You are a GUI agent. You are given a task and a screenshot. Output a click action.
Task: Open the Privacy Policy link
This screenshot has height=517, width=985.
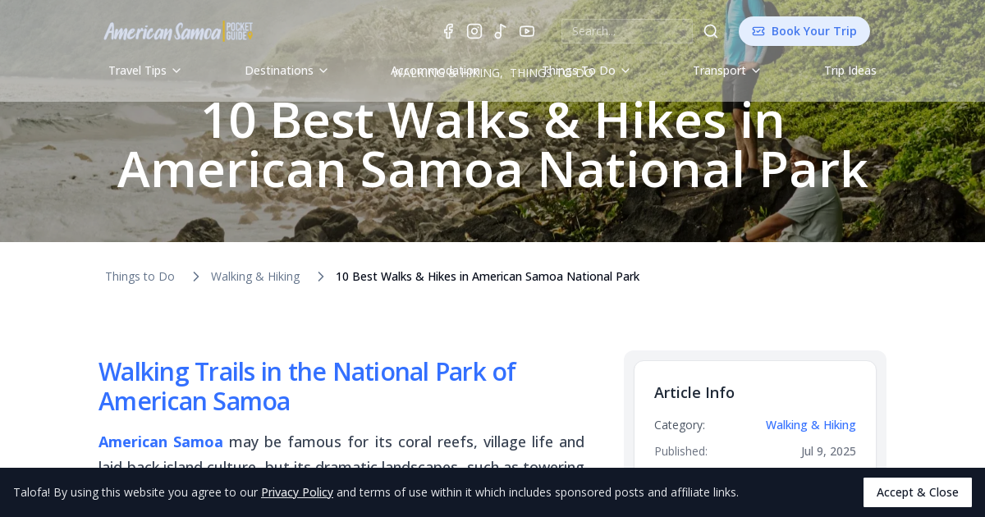(x=297, y=492)
